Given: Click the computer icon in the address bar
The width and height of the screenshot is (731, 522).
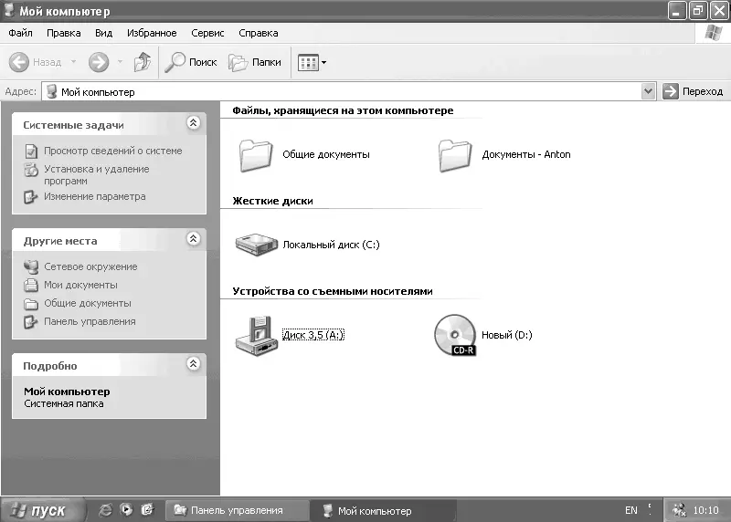Looking at the screenshot, I should 52,92.
